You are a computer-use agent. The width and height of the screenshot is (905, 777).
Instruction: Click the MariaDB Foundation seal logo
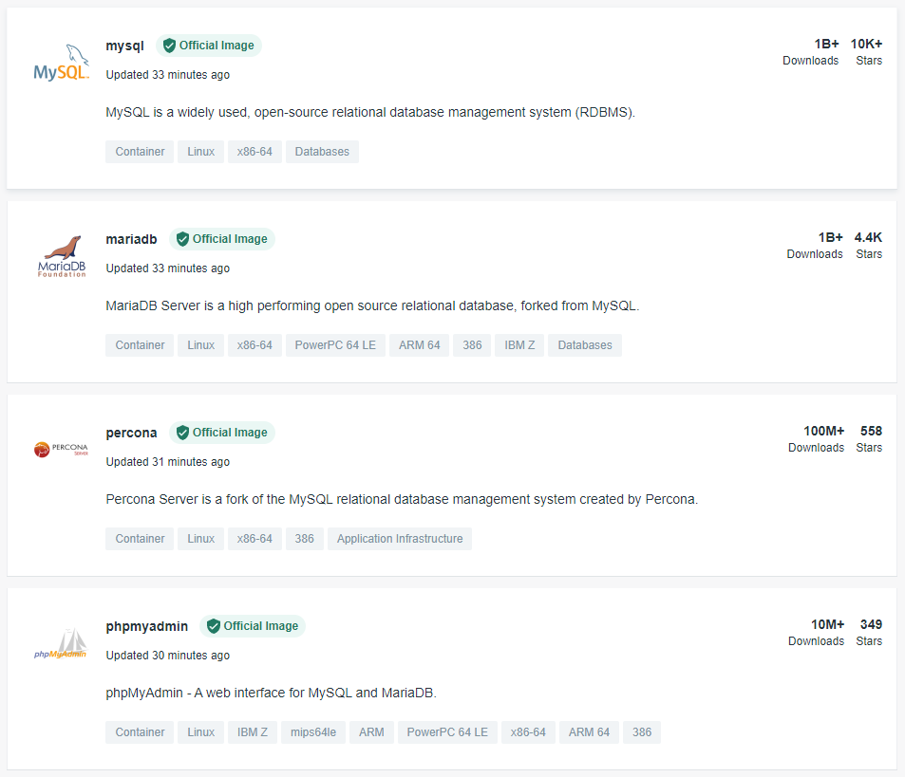point(62,256)
